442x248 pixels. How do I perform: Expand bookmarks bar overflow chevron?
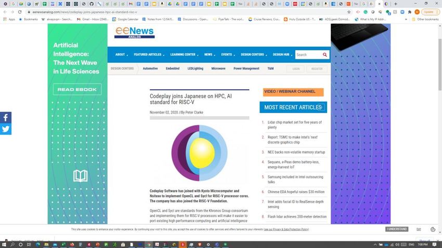(406, 19)
